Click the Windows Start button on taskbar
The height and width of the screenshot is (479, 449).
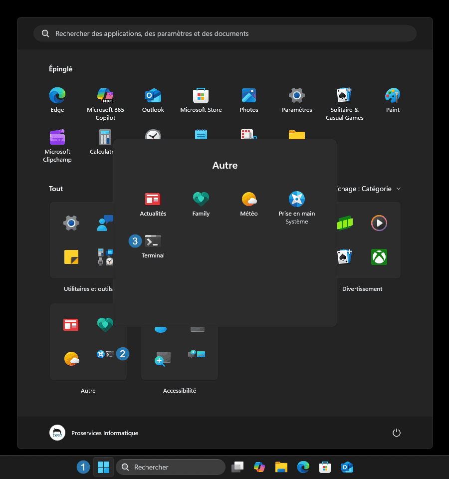(x=104, y=467)
